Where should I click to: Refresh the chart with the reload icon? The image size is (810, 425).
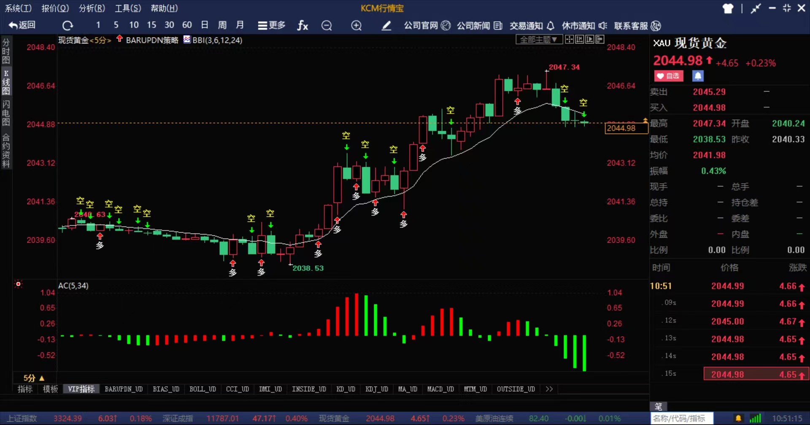click(67, 26)
